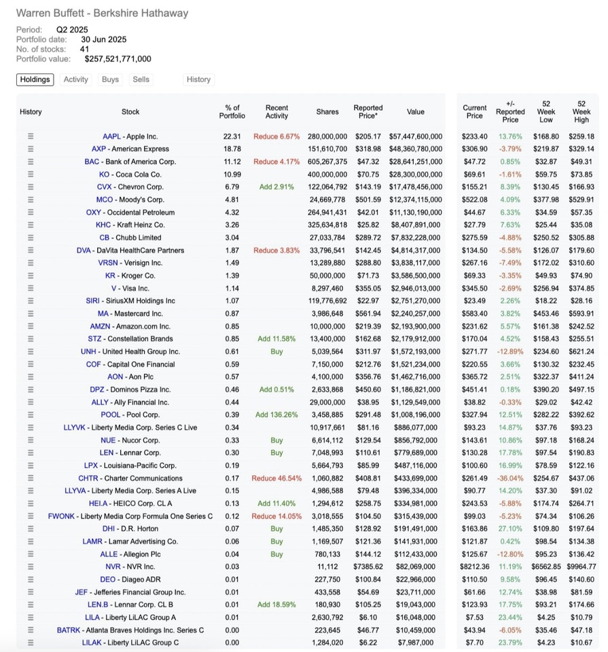Click the '$7385.62' reported price cell

click(x=368, y=566)
